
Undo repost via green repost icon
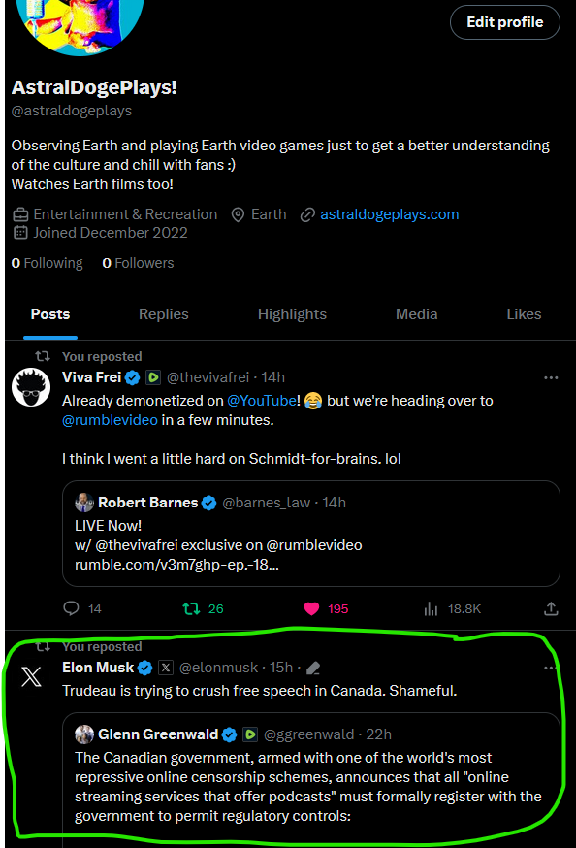[x=191, y=609]
